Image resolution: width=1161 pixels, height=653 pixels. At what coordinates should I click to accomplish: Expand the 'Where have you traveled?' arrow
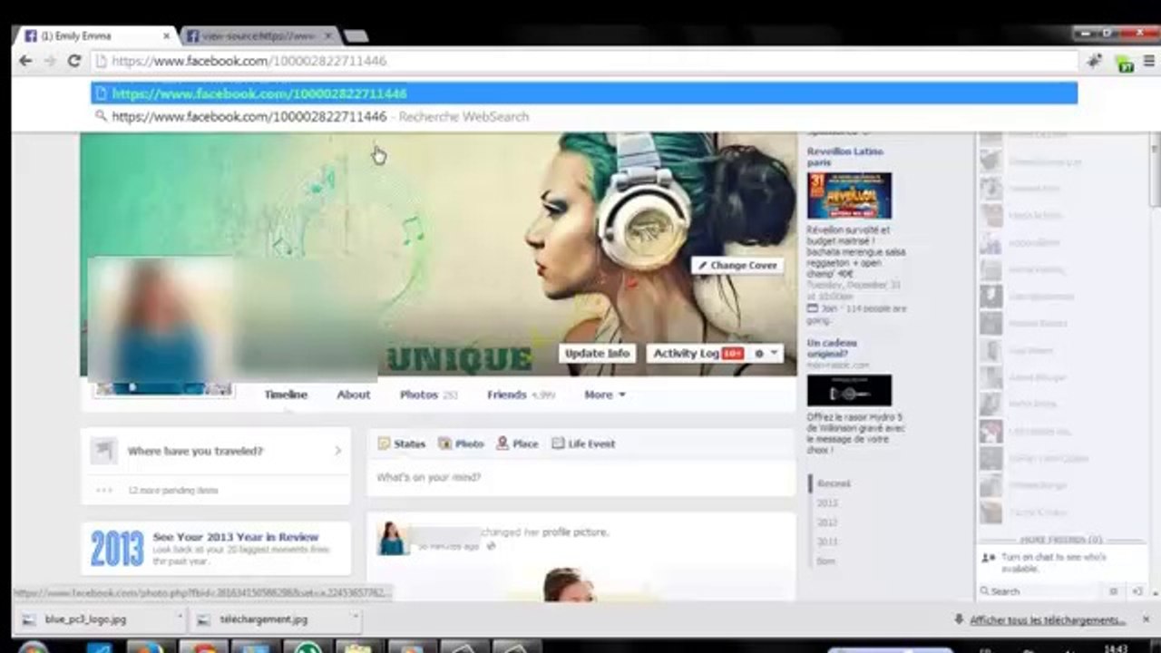coord(337,451)
